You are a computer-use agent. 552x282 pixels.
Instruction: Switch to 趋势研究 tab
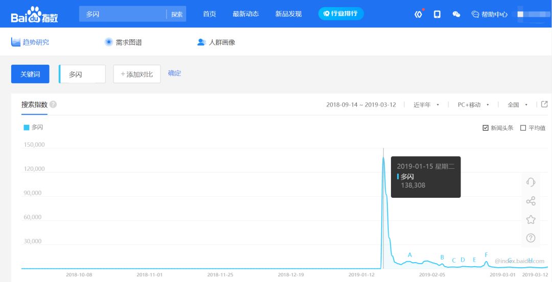30,42
